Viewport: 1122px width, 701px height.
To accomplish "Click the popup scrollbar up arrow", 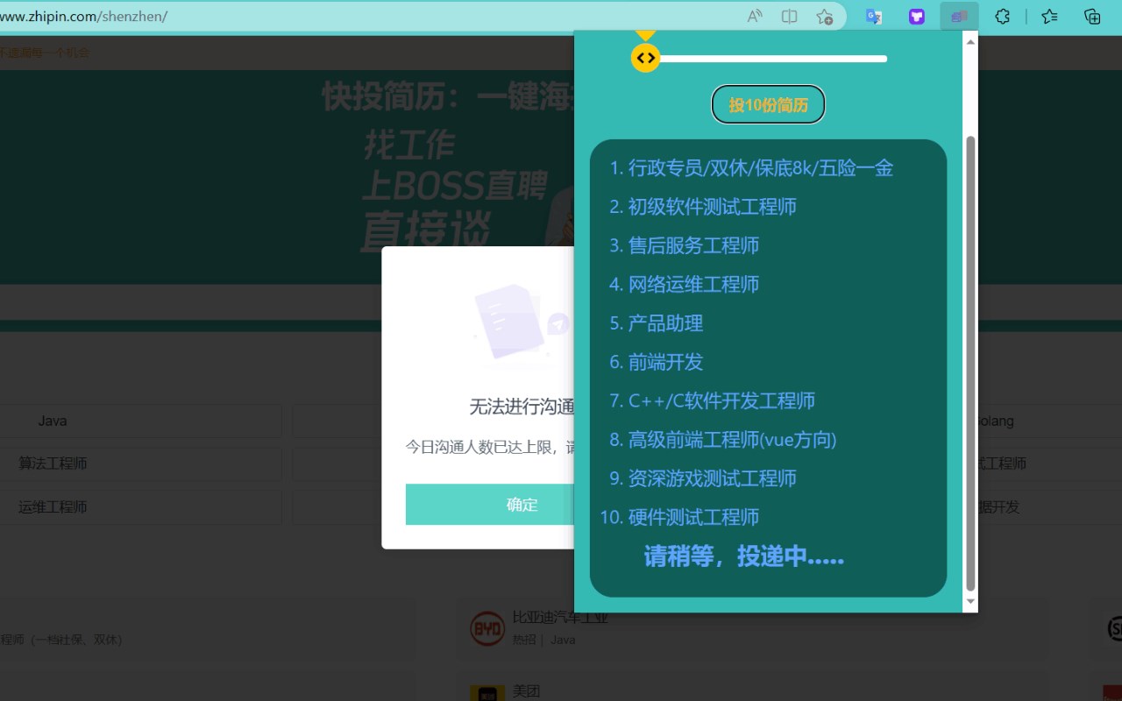I will pyautogui.click(x=970, y=41).
